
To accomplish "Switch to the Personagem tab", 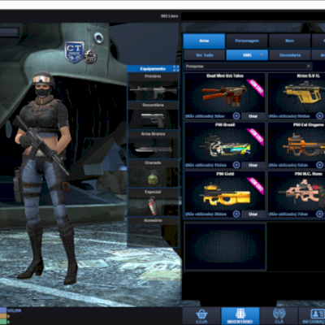I will click(247, 41).
